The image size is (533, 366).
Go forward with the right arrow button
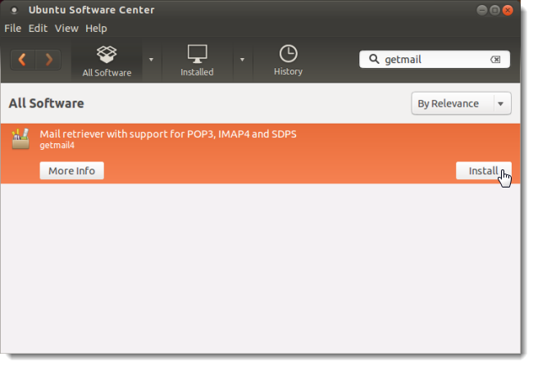(48, 60)
